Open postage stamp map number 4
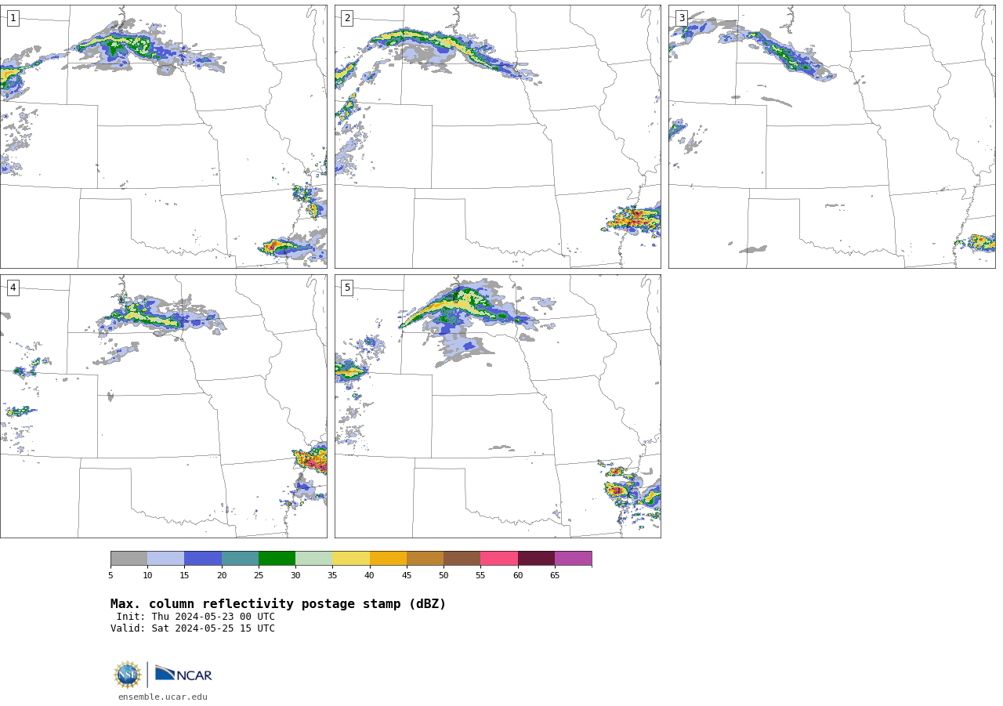This screenshot has width=1003, height=706. (163, 406)
